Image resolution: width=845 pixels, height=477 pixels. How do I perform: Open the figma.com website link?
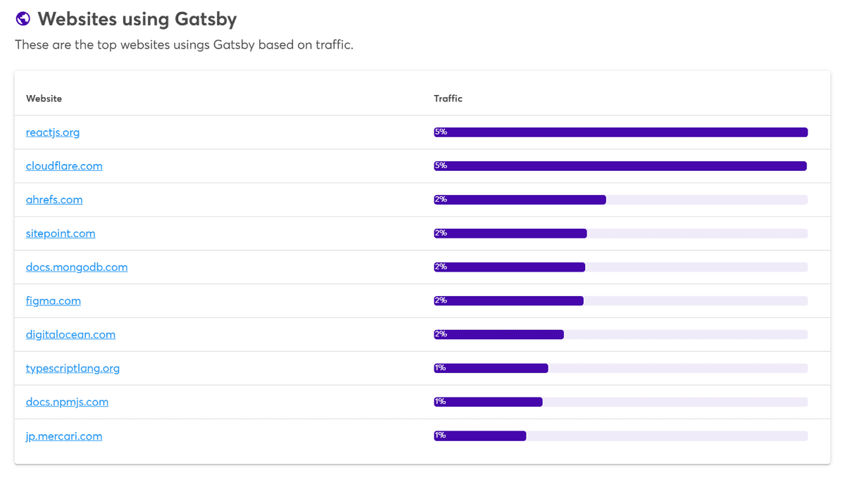click(x=53, y=300)
